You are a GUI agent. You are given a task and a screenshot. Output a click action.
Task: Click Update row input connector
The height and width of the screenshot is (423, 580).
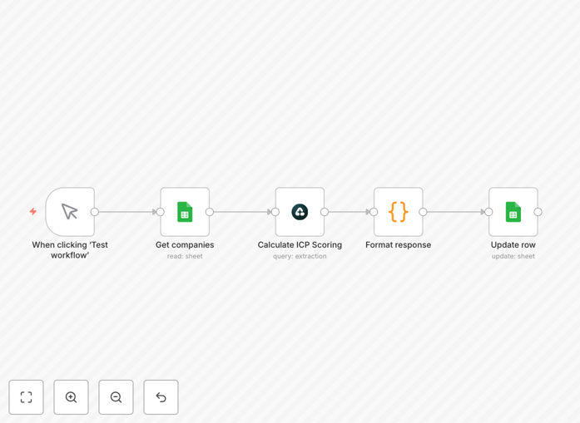pyautogui.click(x=488, y=212)
